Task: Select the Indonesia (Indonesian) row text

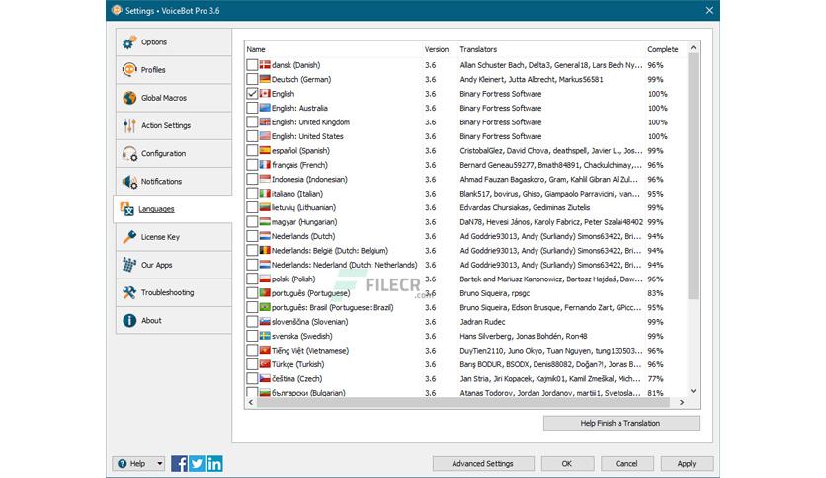Action: [x=309, y=180]
